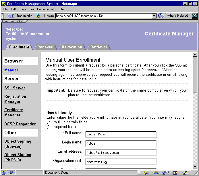Click the security padlock in status bar
The image size is (199, 176).
(4, 173)
